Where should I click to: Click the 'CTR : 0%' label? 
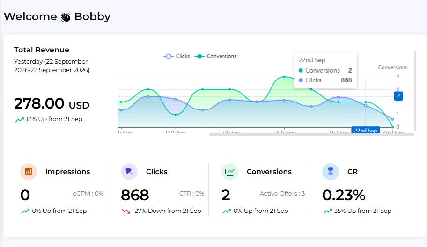(191, 193)
